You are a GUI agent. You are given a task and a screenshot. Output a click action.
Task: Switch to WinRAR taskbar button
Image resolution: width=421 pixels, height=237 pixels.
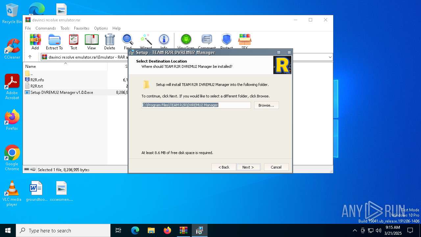click(x=184, y=230)
